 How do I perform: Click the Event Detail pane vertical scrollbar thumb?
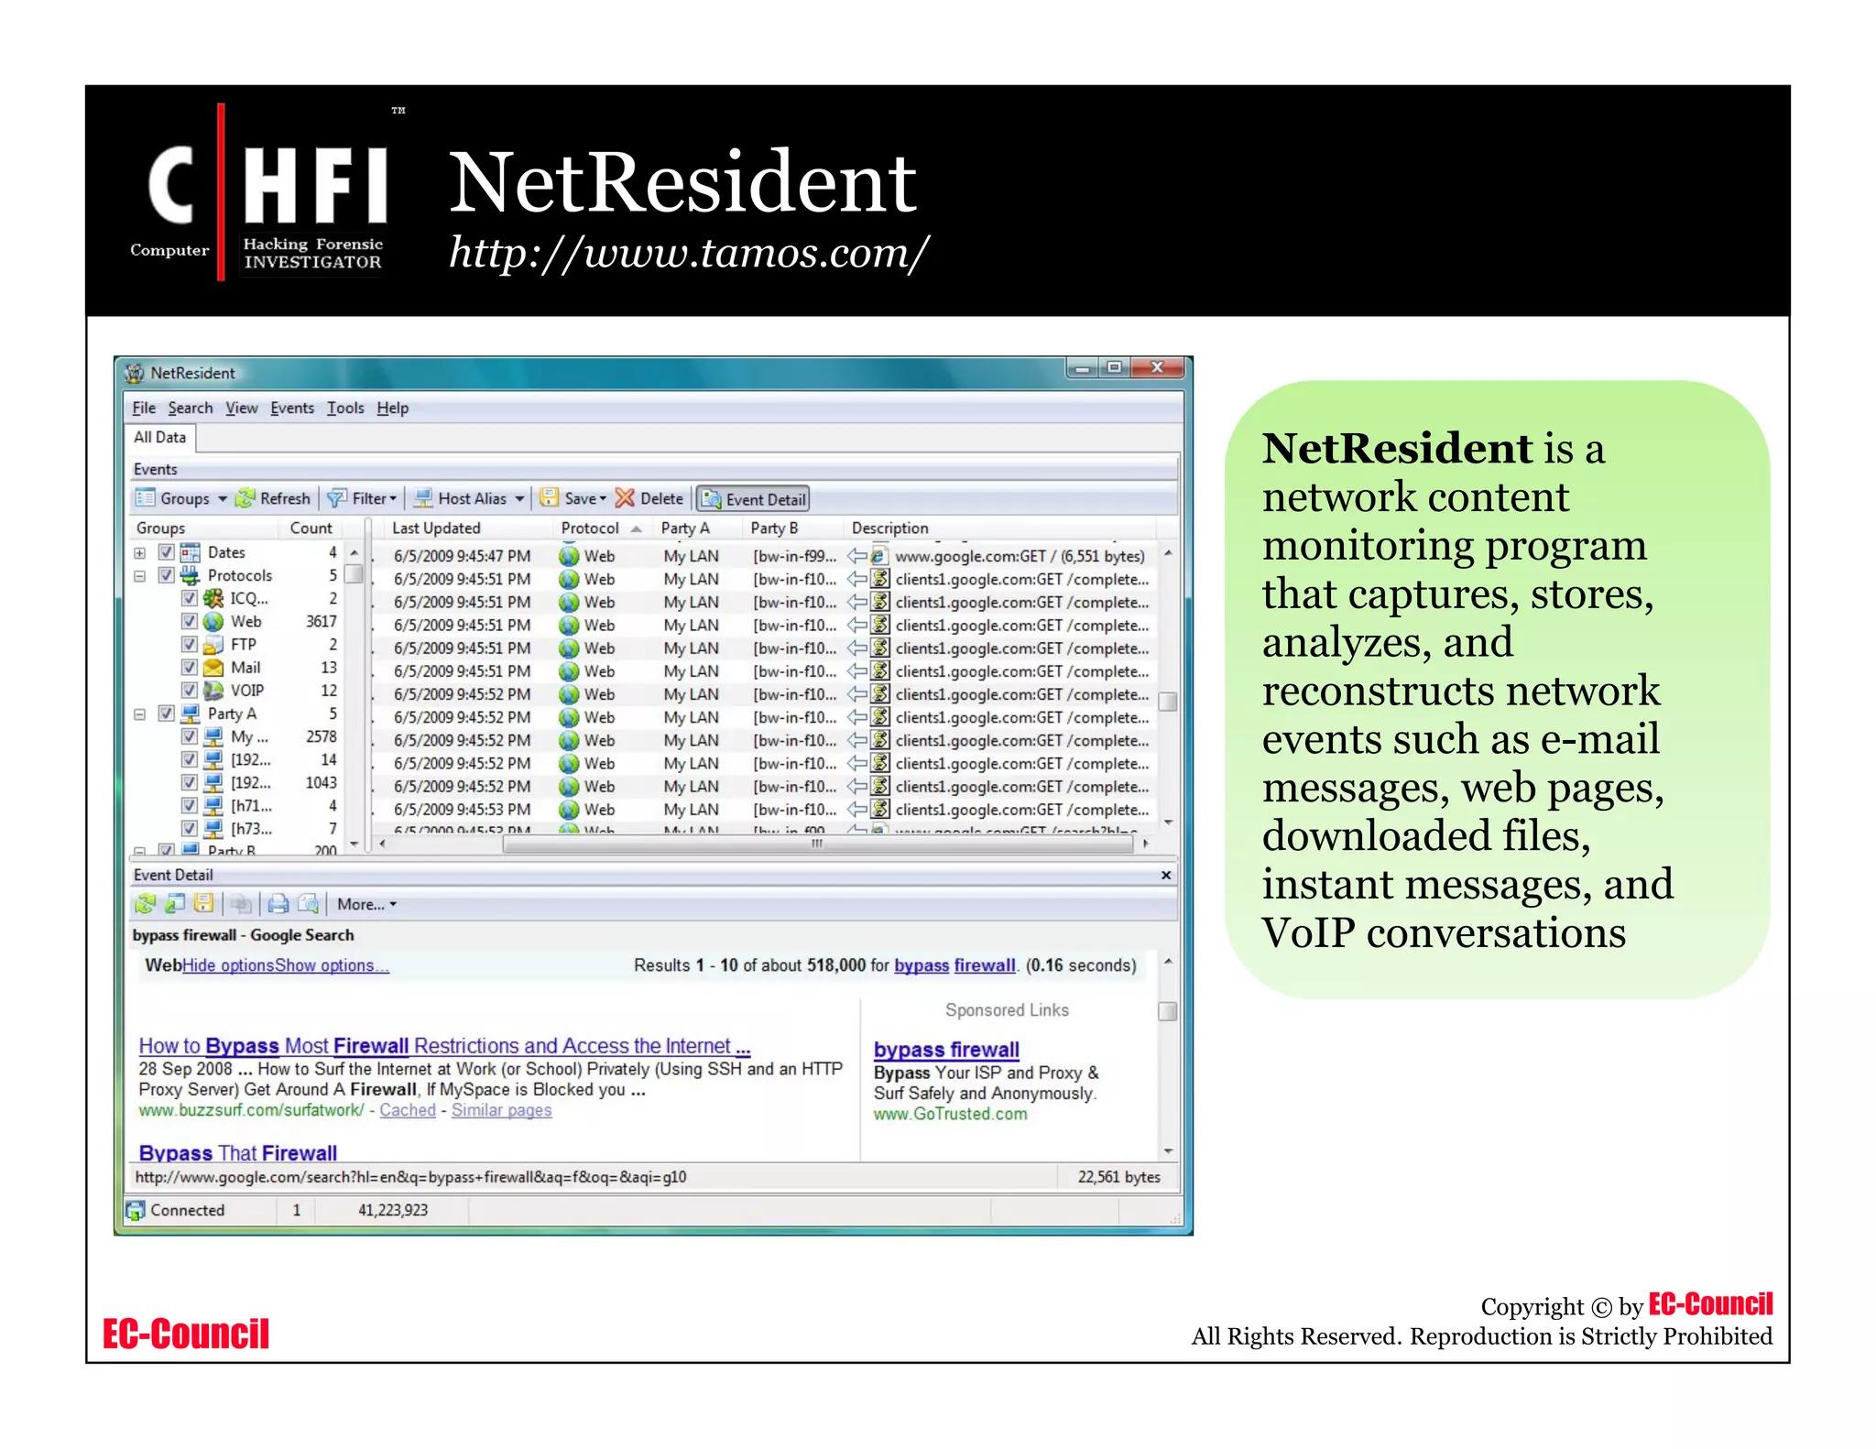(1168, 1011)
